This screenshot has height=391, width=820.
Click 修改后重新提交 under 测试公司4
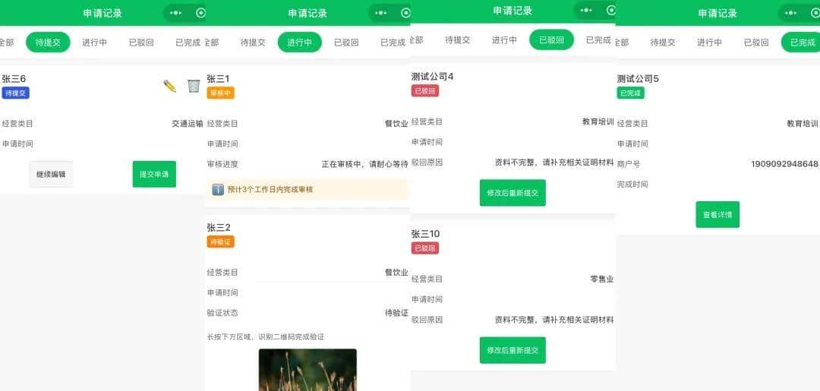512,193
